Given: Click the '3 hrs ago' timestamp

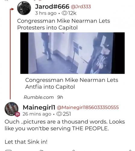Looking at the screenshot, I should pyautogui.click(x=46, y=13).
